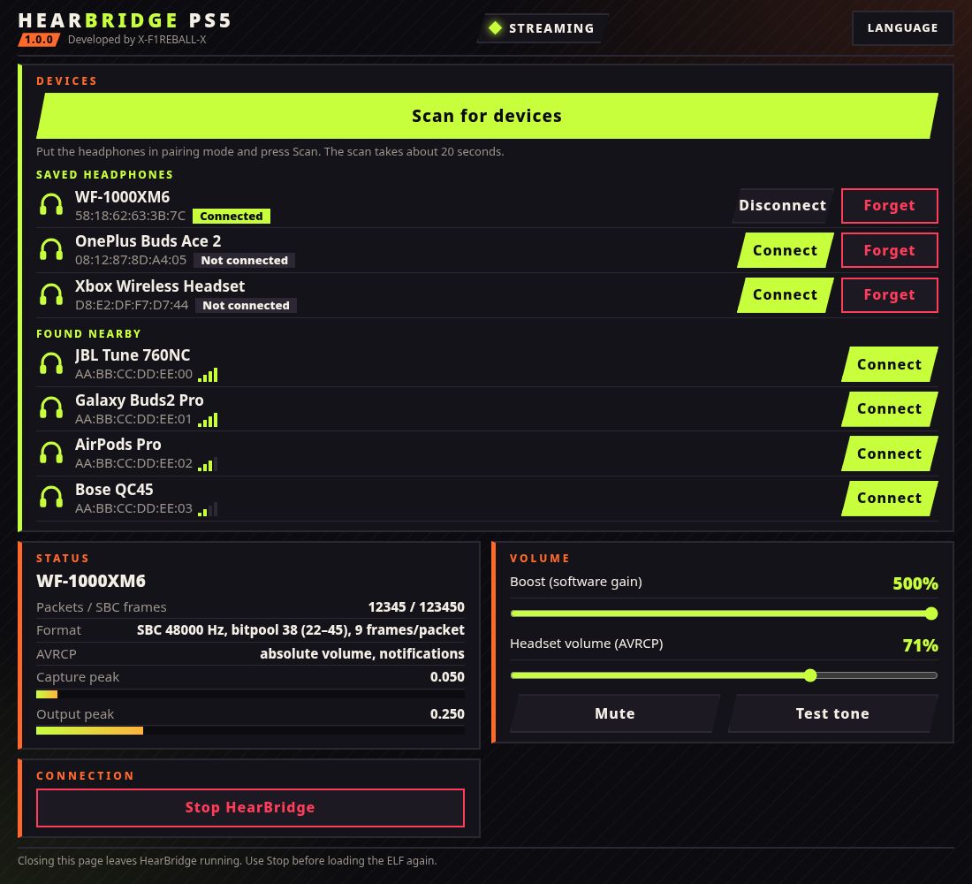
Task: Connect to Galaxy Buds2 Pro
Action: pos(890,408)
